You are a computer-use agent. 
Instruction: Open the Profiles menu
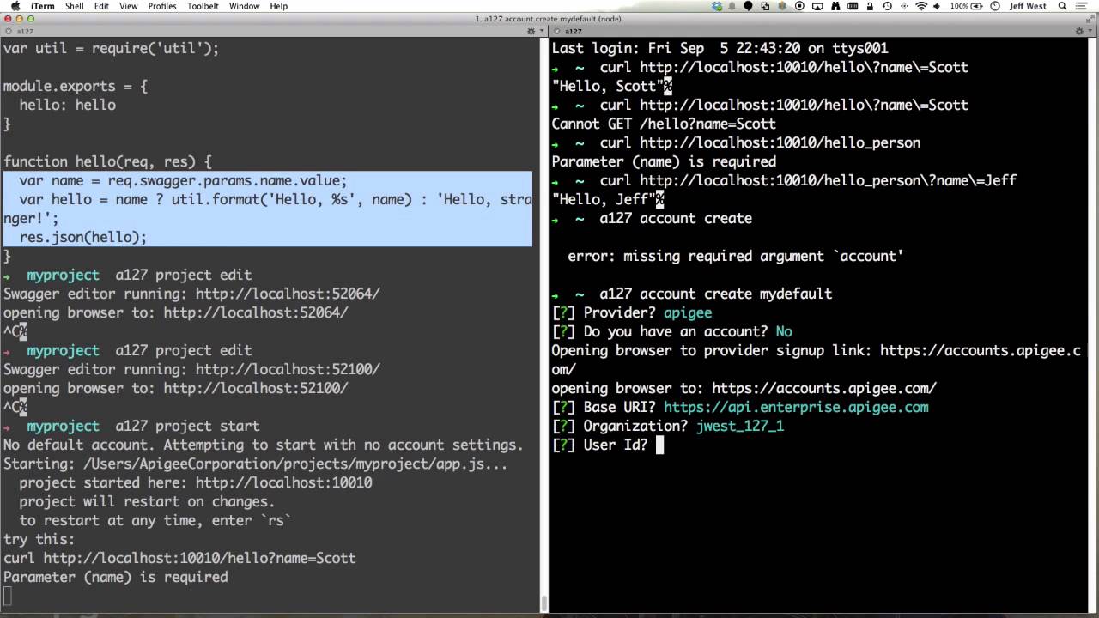coord(161,6)
